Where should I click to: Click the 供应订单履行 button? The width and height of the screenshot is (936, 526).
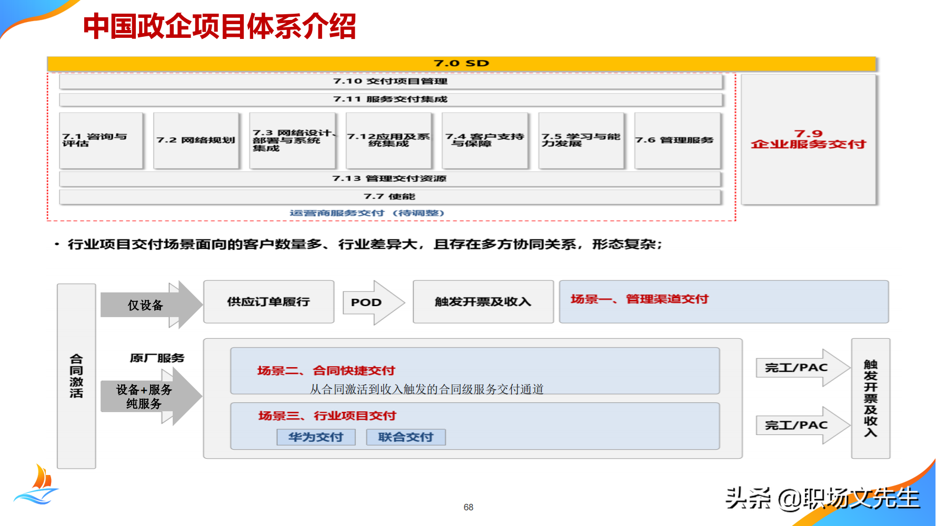(268, 301)
